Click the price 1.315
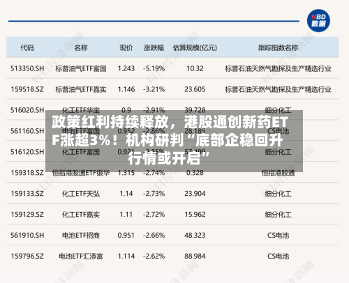The height and width of the screenshot is (283, 349). pyautogui.click(x=126, y=173)
